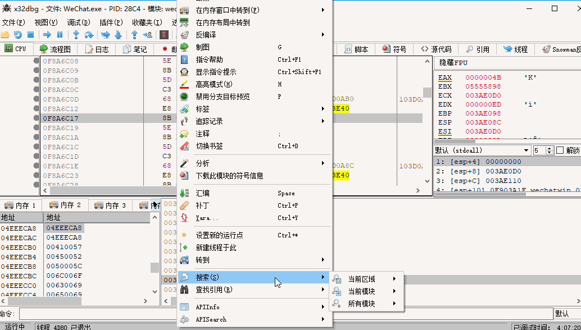Click the 命令 command input field

[x=286, y=314]
